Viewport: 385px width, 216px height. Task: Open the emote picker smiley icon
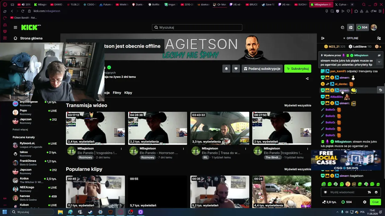point(376,192)
